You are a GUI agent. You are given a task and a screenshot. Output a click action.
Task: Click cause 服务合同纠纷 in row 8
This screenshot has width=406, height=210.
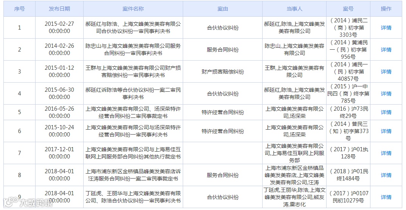(x=223, y=176)
